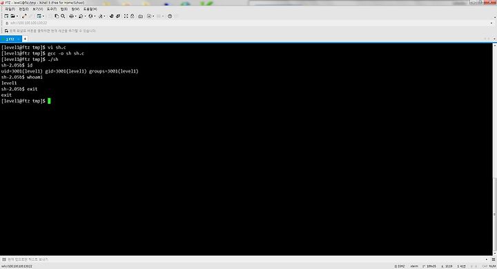Click the NUM indicator in status bar
The height and width of the screenshot is (269, 497).
point(492,266)
